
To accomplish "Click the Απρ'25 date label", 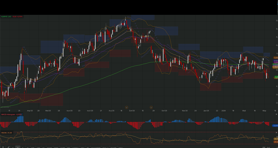I will 30,111.
